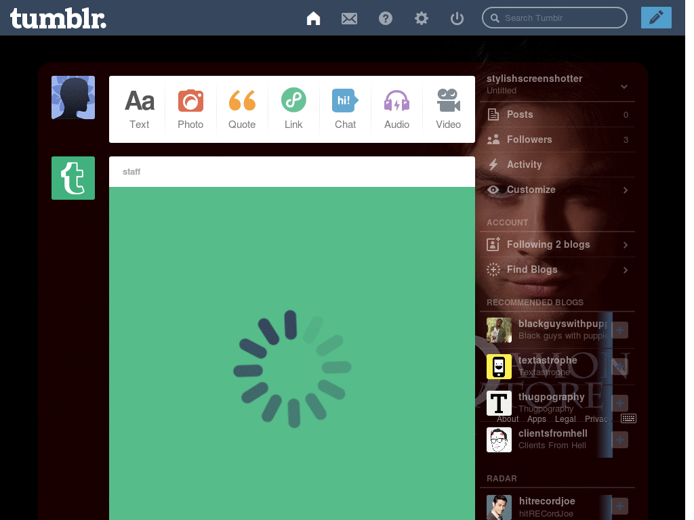Click the Search Tumblr field
694x520 pixels.
click(554, 18)
